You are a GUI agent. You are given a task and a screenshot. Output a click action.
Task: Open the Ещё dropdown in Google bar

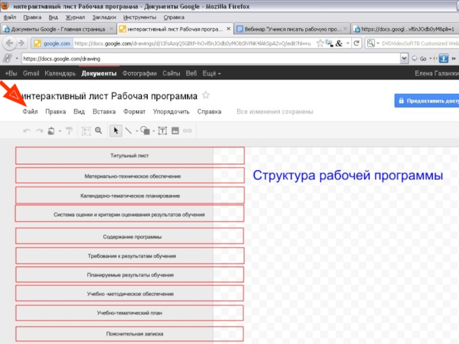(x=212, y=73)
